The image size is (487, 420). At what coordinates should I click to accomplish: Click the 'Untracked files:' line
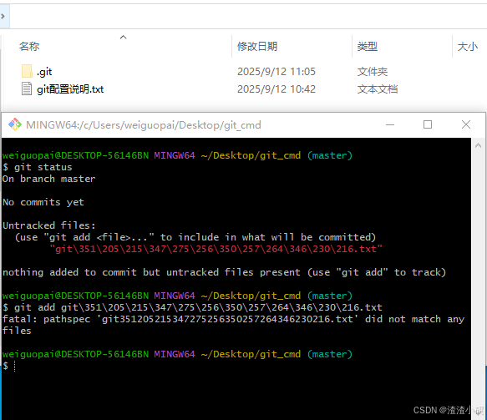49,225
